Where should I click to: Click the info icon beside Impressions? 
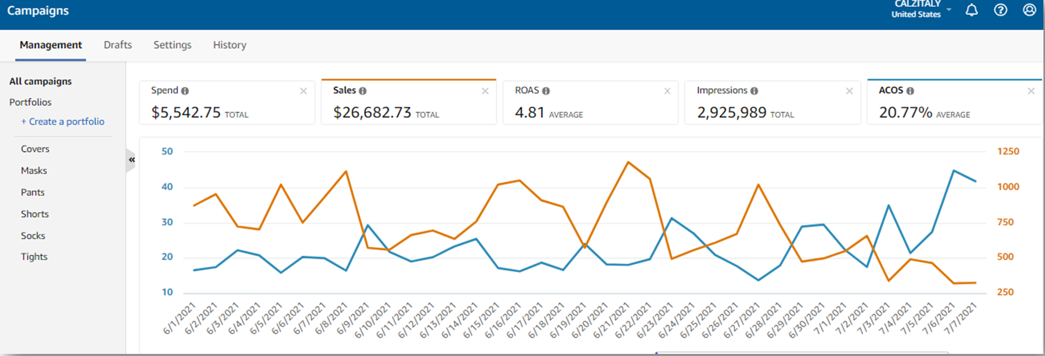tap(754, 91)
